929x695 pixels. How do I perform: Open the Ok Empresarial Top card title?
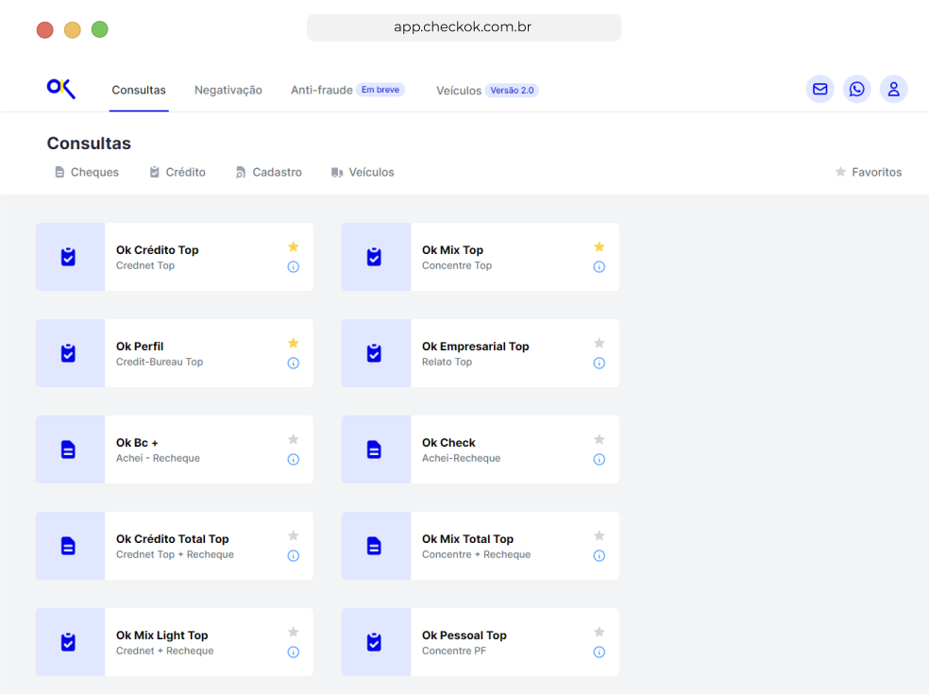pos(475,346)
